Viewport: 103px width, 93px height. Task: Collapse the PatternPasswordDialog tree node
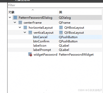(x=10, y=17)
